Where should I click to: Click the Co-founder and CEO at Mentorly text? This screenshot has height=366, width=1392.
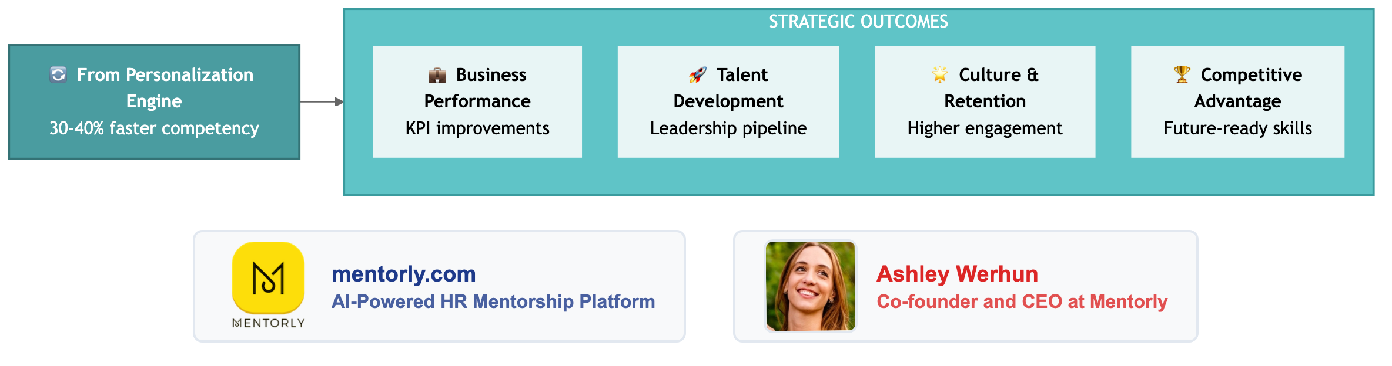click(1022, 301)
